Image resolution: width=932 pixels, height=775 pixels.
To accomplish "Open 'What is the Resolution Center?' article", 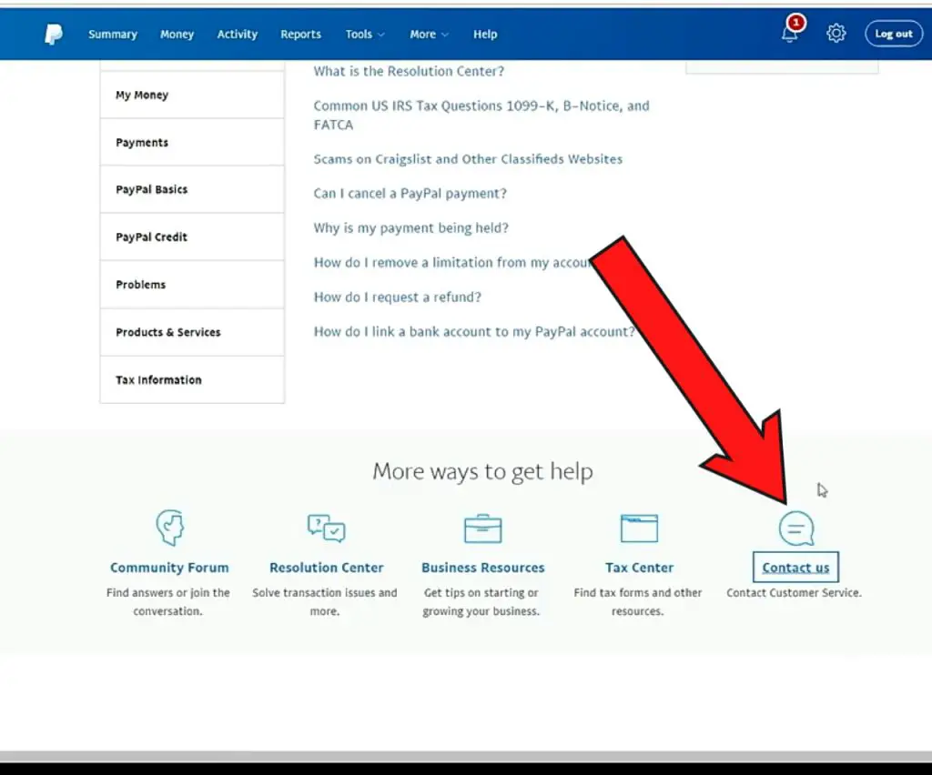I will pos(409,71).
